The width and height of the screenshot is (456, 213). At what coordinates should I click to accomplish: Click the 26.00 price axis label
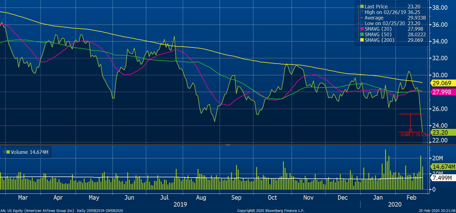440,109
